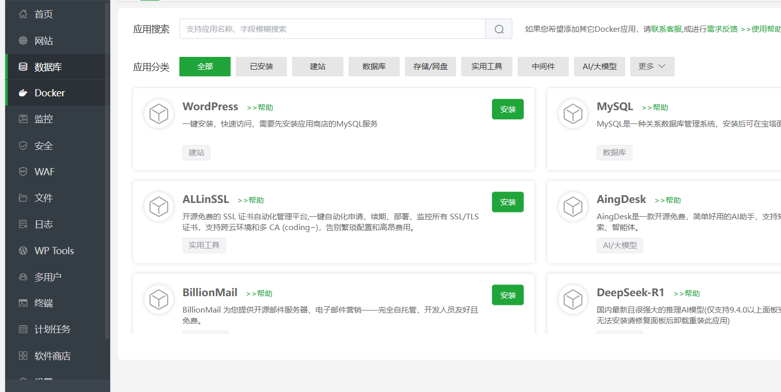Select the 存储/网盘 category filter

click(430, 67)
